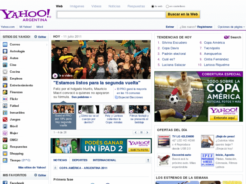Switch to the Imágenes search tab

77,6
